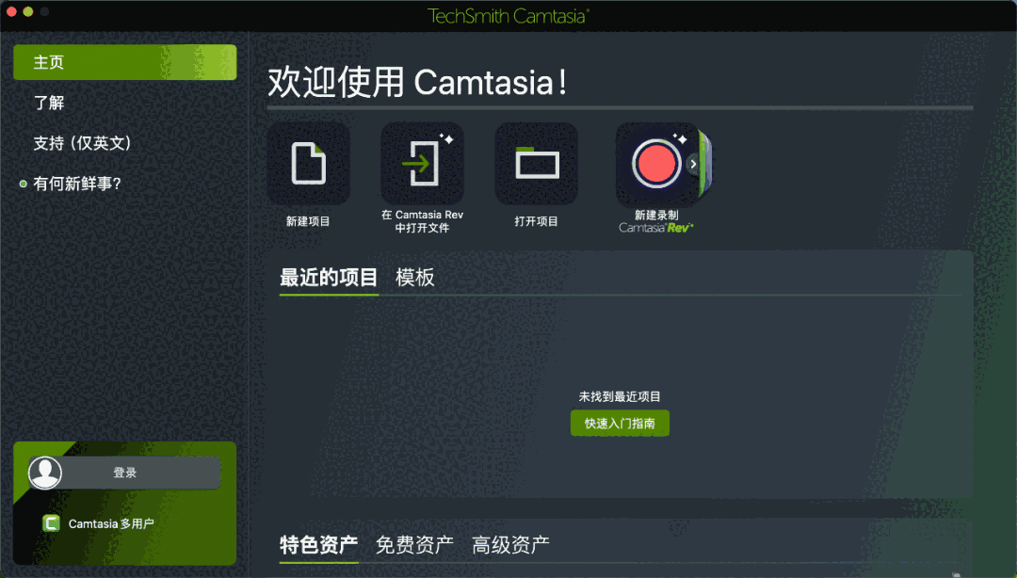Start a new recording with red record icon
1017x578 pixels.
point(655,164)
